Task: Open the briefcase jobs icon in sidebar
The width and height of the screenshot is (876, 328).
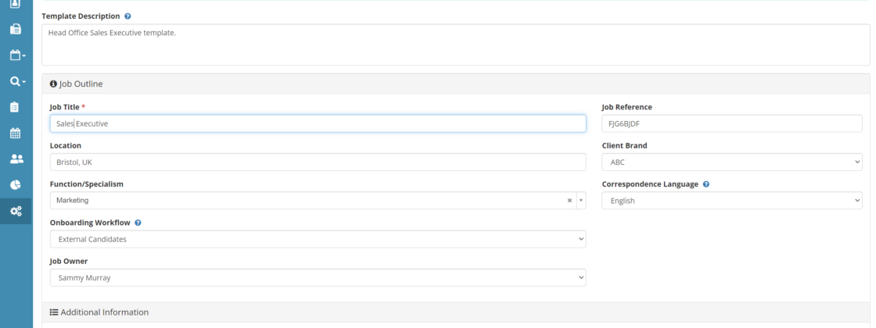Action: 15,30
